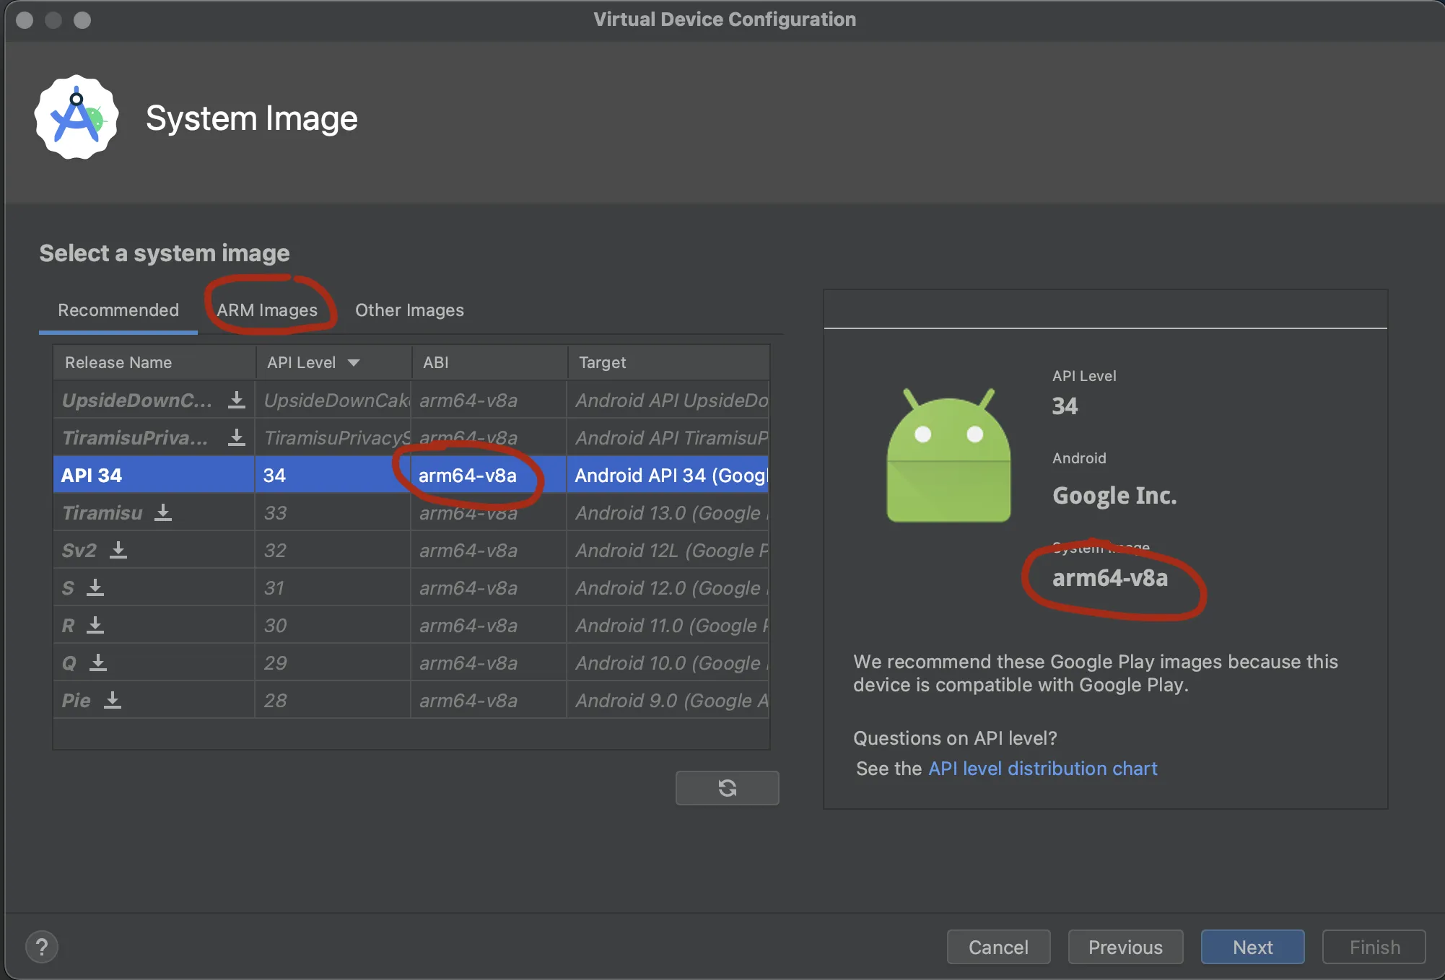Screen dimensions: 1445x980
Task: Select Other Images tab
Action: coord(409,310)
